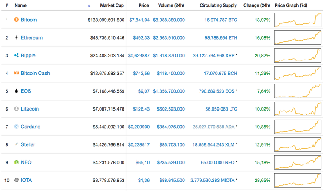Toggle sort arrow beside Market Cap header

[89, 6]
